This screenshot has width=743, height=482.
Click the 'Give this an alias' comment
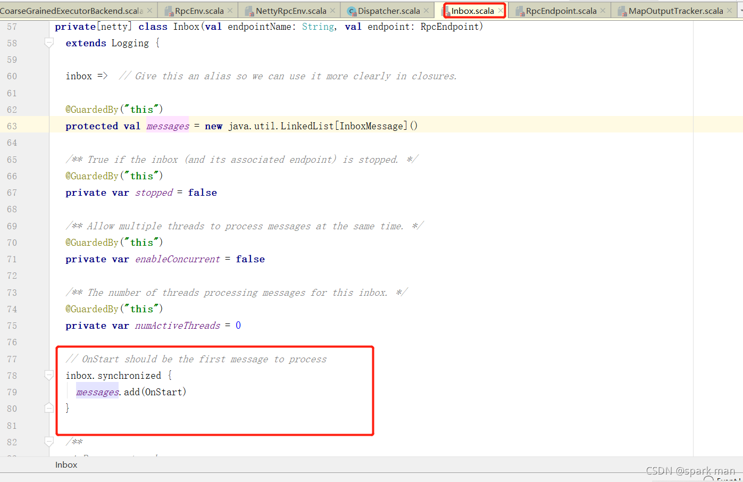pyautogui.click(x=288, y=76)
